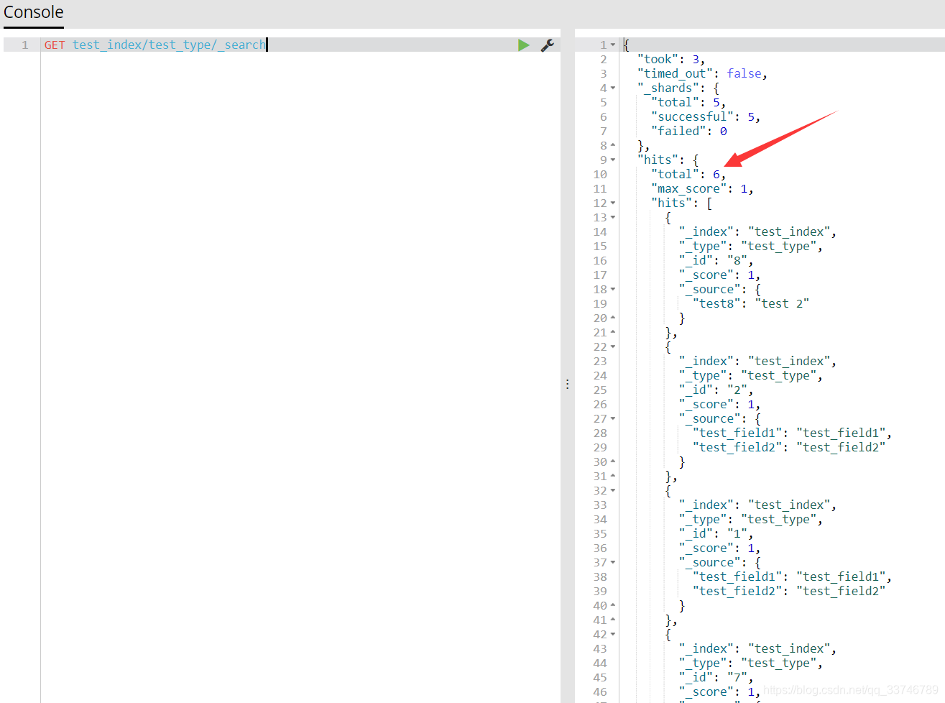Collapse the "_source" fold arrow on line 18
This screenshot has width=945, height=703.
613,289
